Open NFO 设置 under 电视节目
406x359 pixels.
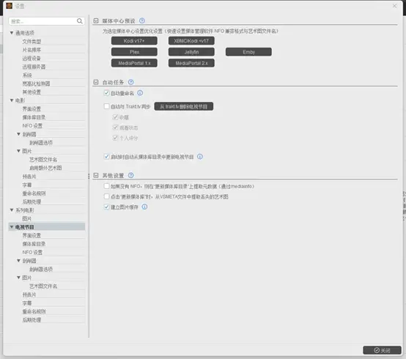[32, 252]
